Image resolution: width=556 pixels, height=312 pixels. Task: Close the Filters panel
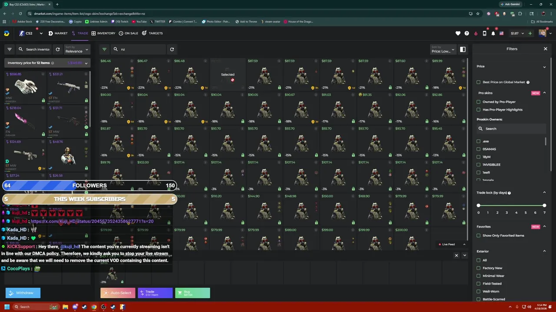[546, 49]
